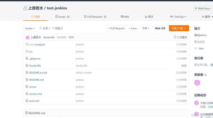The image size is (213, 118).
Task: Expand the 文件 dropdown button
Action: coord(146,28)
